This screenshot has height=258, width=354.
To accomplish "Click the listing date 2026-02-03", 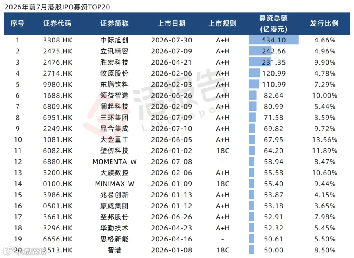I will point(171,85).
